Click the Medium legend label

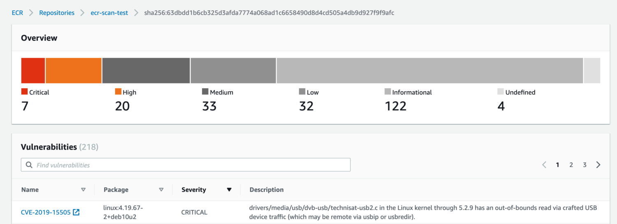click(x=222, y=92)
